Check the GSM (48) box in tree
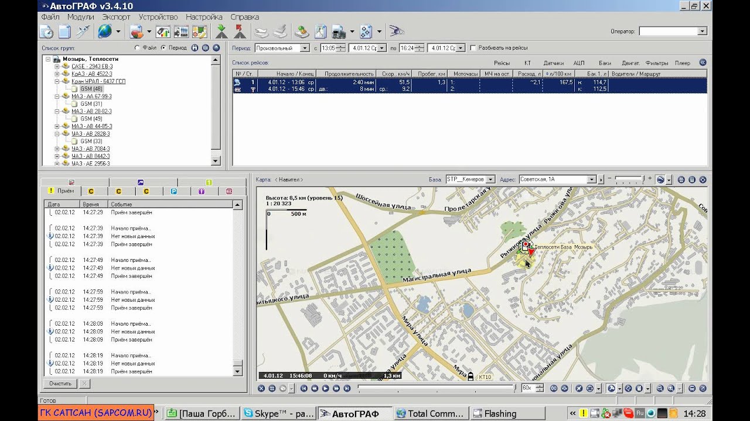 [x=74, y=89]
